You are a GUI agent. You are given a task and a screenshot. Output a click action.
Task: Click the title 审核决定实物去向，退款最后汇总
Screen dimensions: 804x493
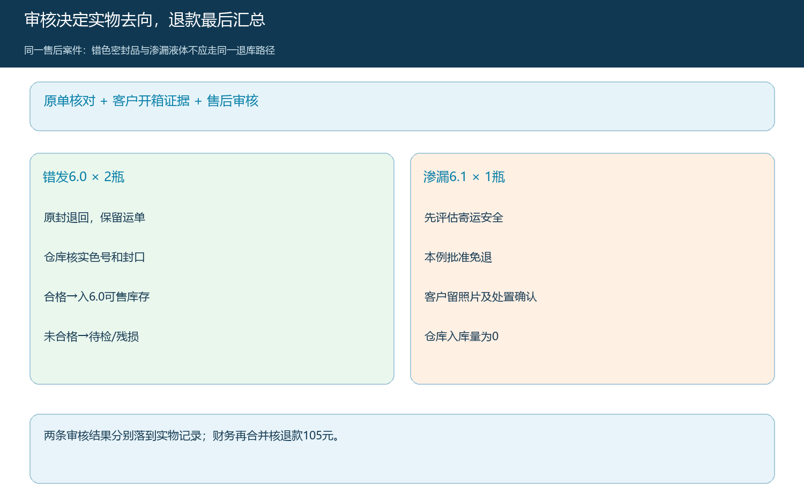(145, 20)
